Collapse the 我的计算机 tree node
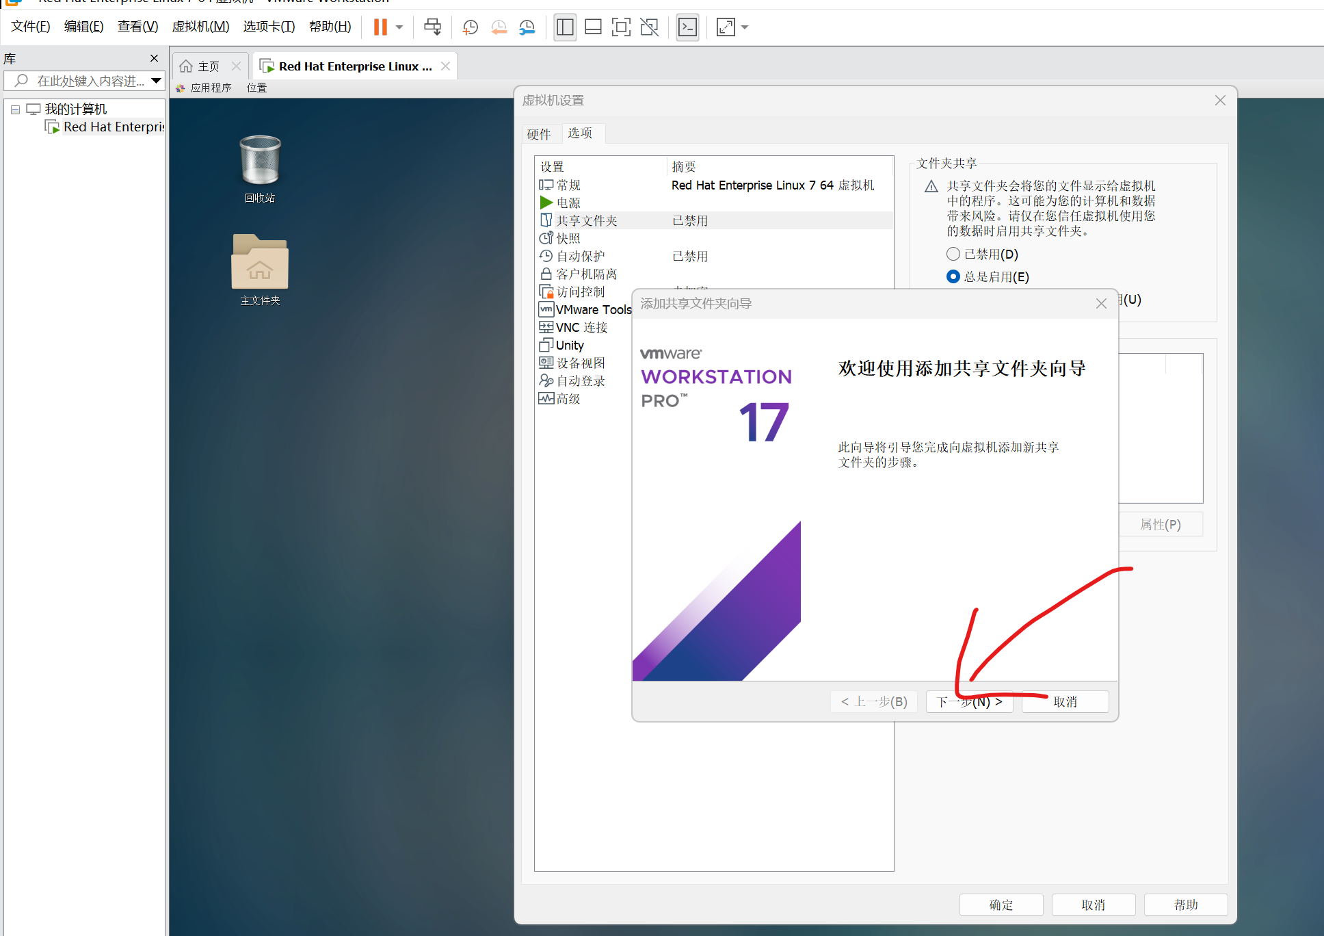Image resolution: width=1324 pixels, height=936 pixels. [15, 109]
